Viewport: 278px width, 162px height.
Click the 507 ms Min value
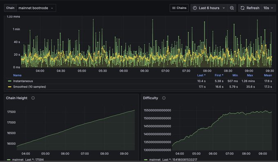[233, 81]
